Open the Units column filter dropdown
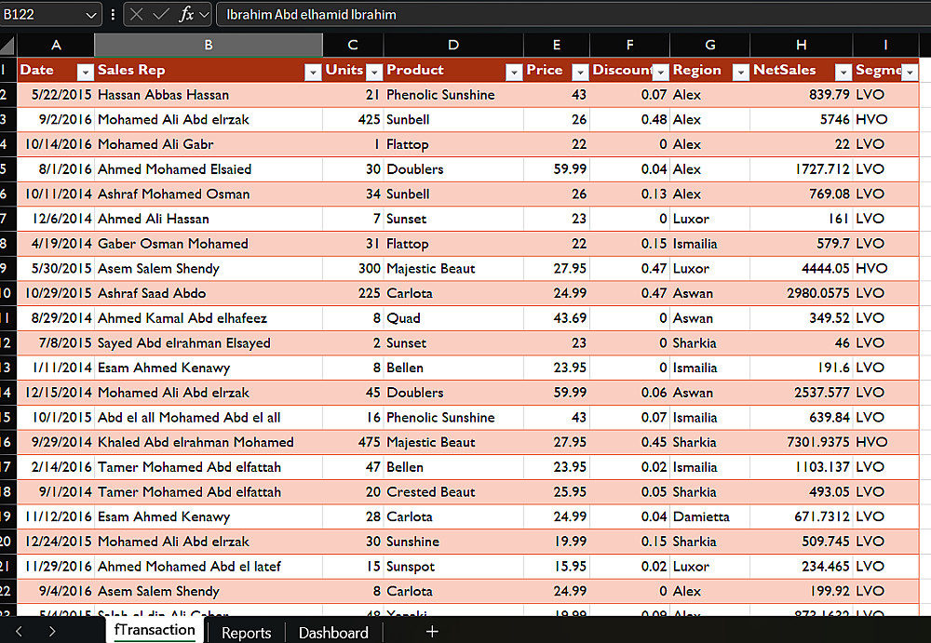Viewport: 931px width, 643px height. 374,72
